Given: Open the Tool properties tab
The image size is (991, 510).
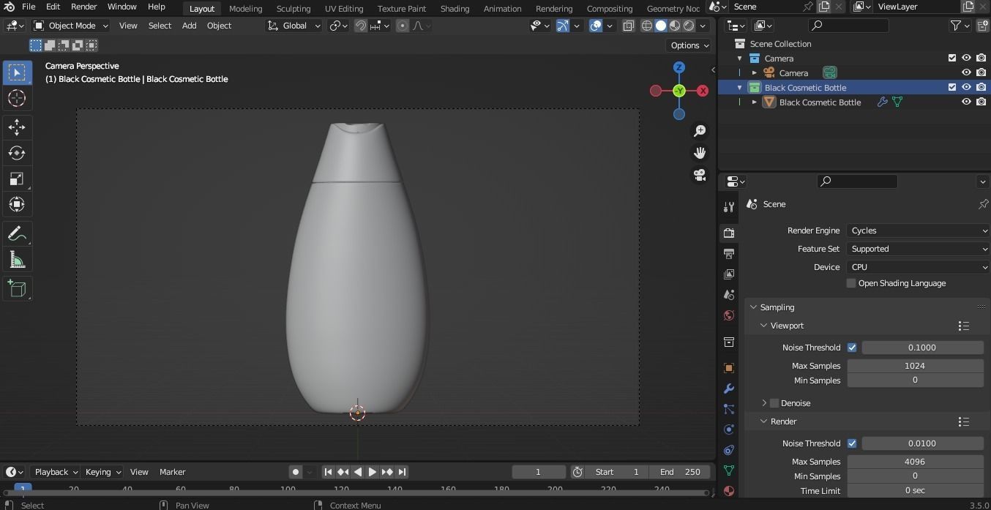Looking at the screenshot, I should [x=728, y=207].
